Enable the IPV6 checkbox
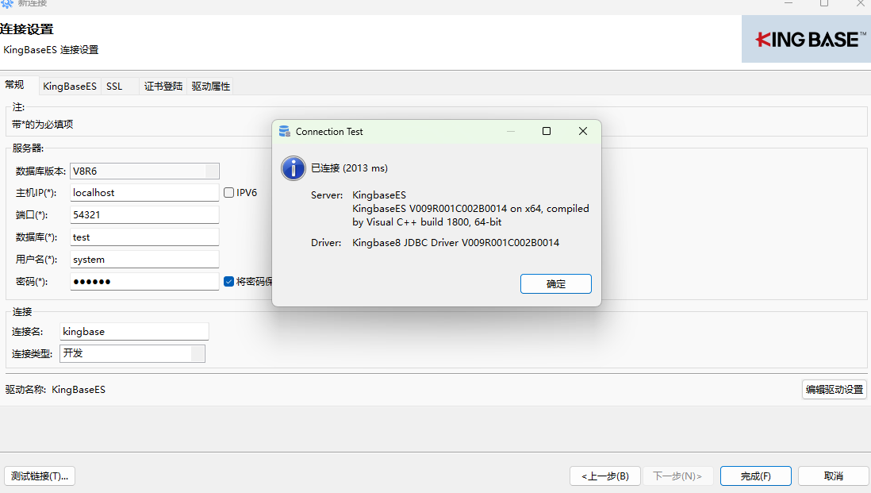 point(229,192)
